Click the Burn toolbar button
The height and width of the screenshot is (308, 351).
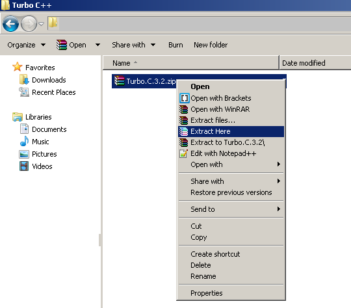pos(175,45)
